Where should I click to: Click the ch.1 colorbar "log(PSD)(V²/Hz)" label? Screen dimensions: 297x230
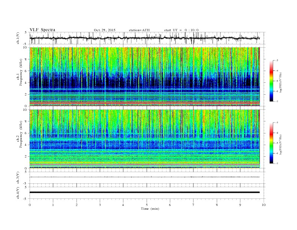pos(281,83)
